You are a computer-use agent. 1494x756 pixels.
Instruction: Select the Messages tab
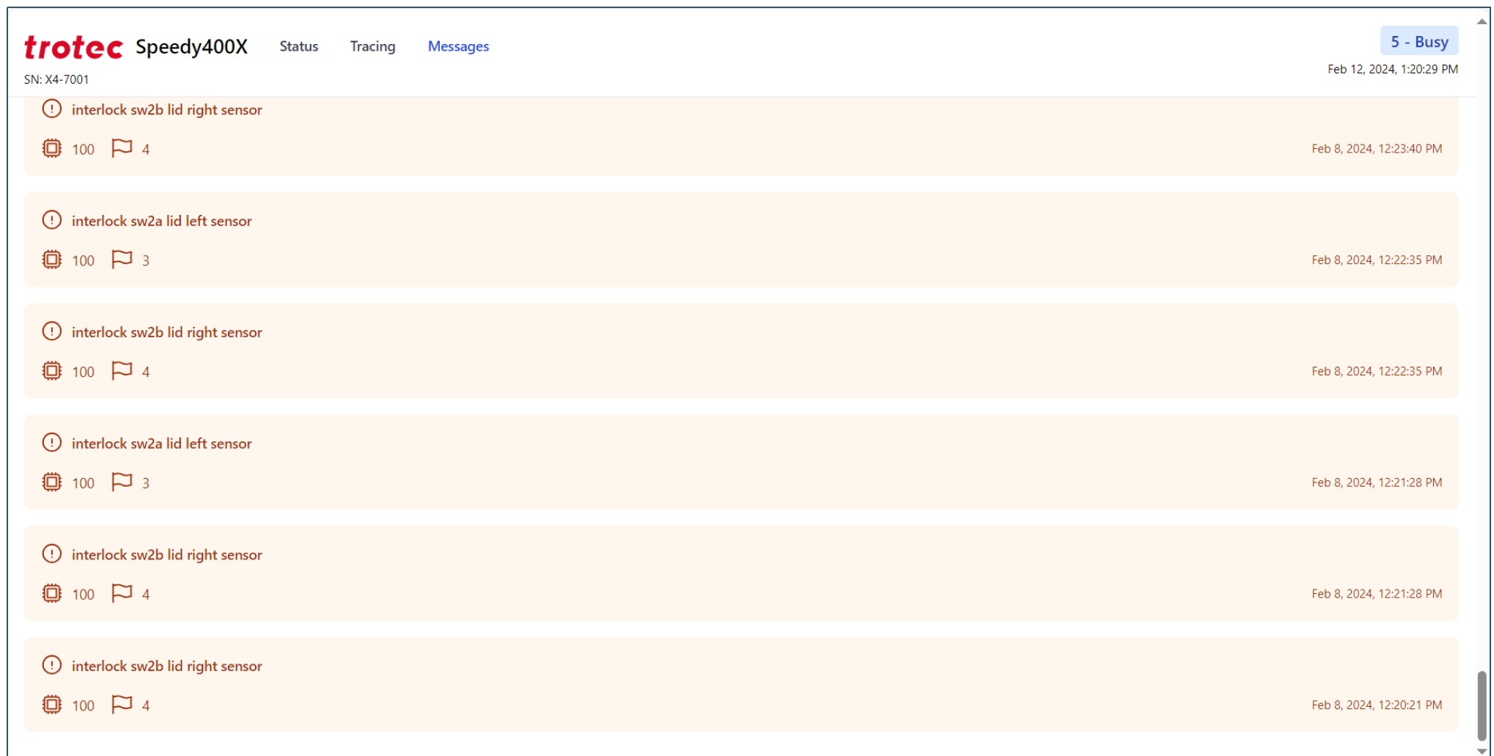(458, 46)
